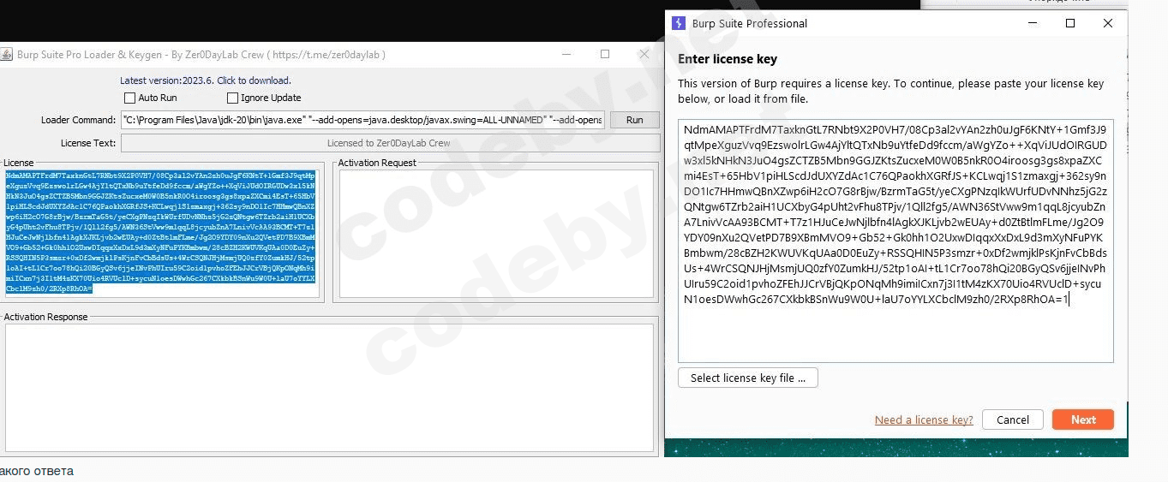Click the Run button in the Keygen window
This screenshot has width=1168, height=482.
pos(634,120)
